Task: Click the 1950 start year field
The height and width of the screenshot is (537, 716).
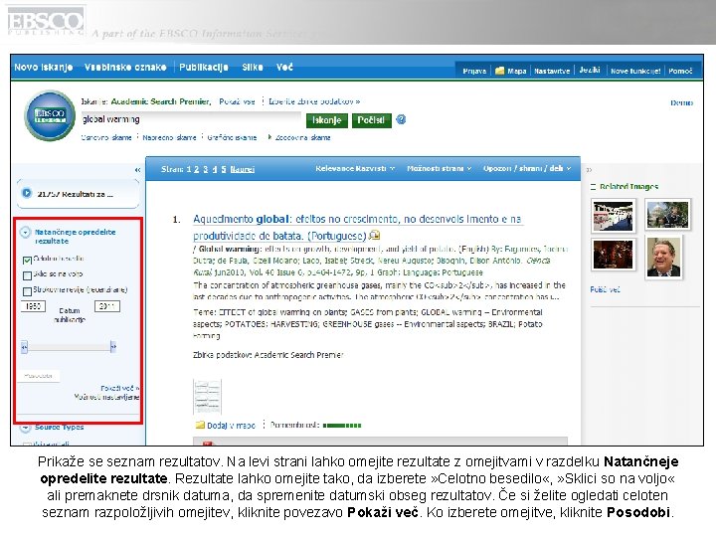Action: point(34,306)
